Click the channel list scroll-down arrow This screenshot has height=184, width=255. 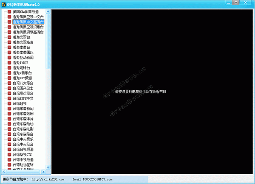(x=48, y=167)
